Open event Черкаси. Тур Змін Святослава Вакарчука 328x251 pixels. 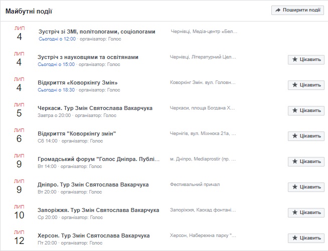(95, 108)
